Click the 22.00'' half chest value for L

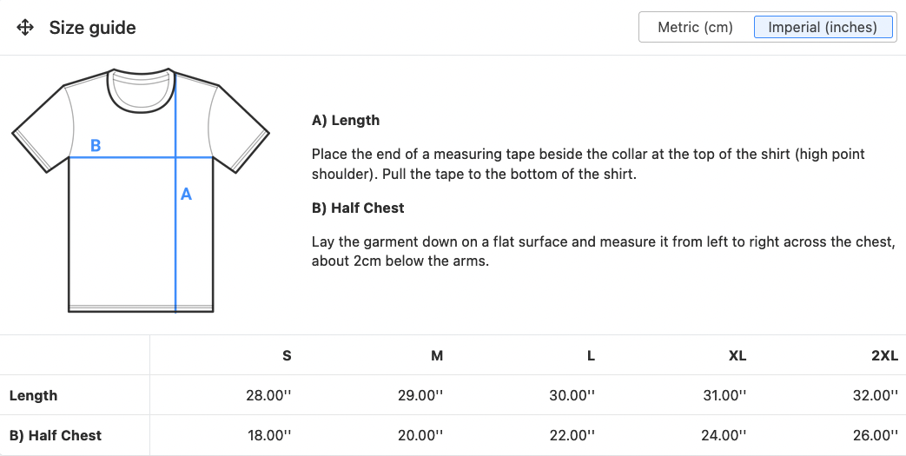point(572,436)
